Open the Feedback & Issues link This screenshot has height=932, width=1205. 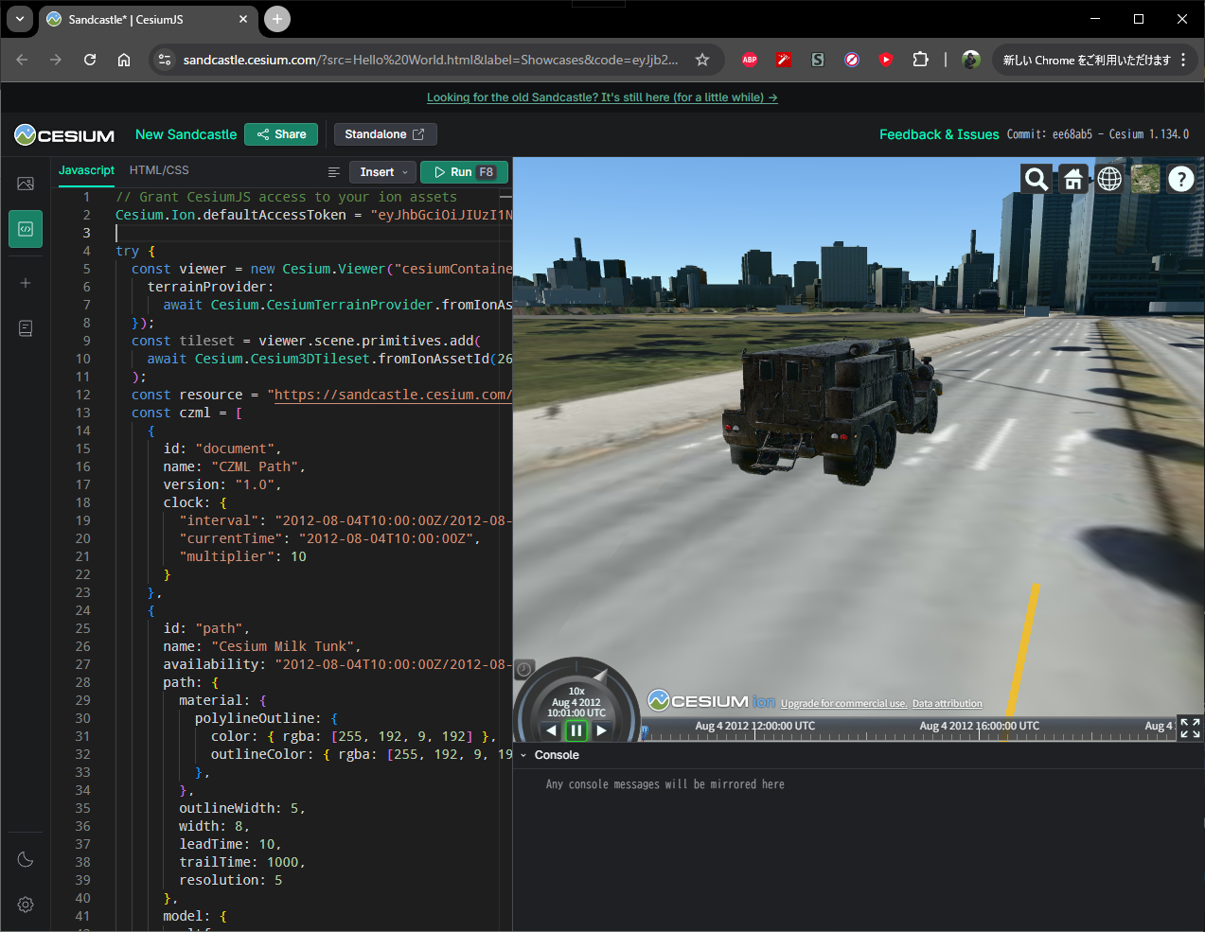tap(939, 134)
